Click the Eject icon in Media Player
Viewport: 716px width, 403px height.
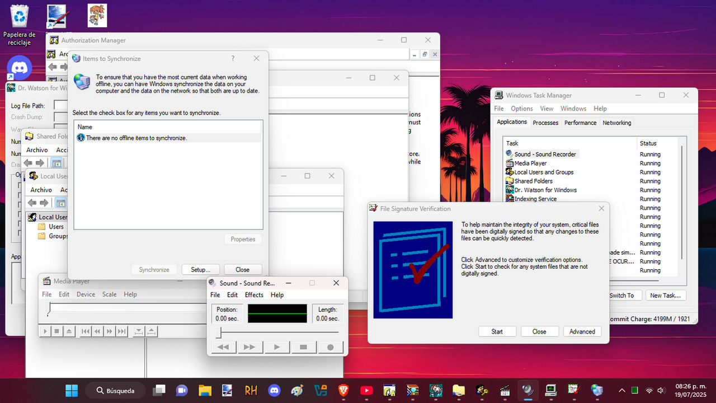coord(68,331)
